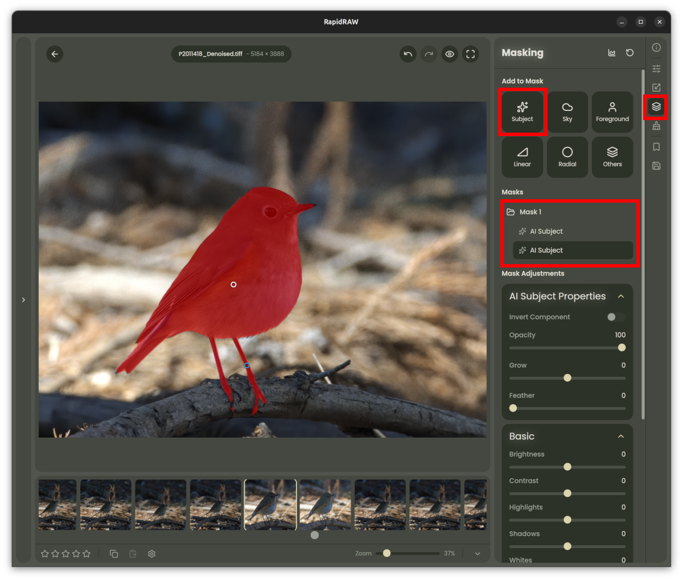The image size is (683, 580).
Task: Add a Radial mask
Action: (567, 157)
